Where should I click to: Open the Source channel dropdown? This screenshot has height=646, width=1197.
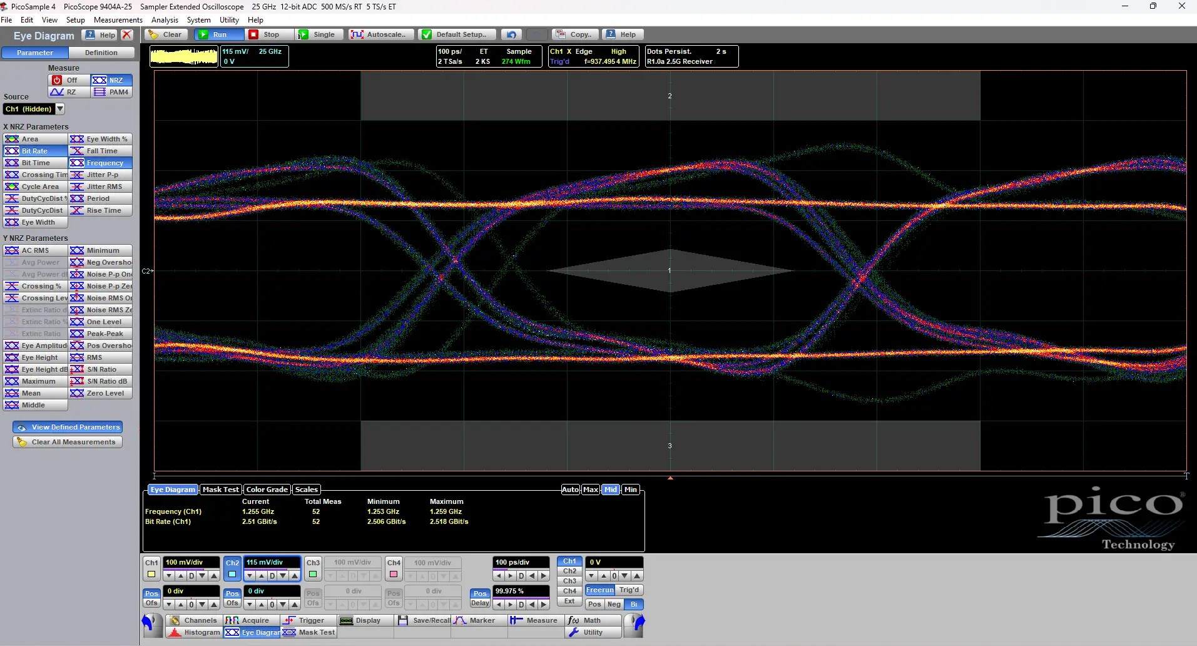(x=60, y=109)
